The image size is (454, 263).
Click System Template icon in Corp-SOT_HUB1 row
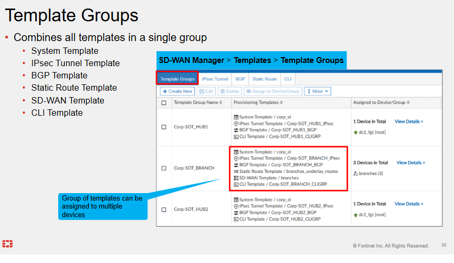(236, 117)
